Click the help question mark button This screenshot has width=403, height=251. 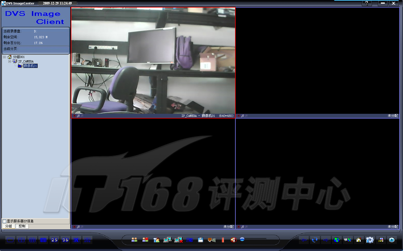pos(367,3)
